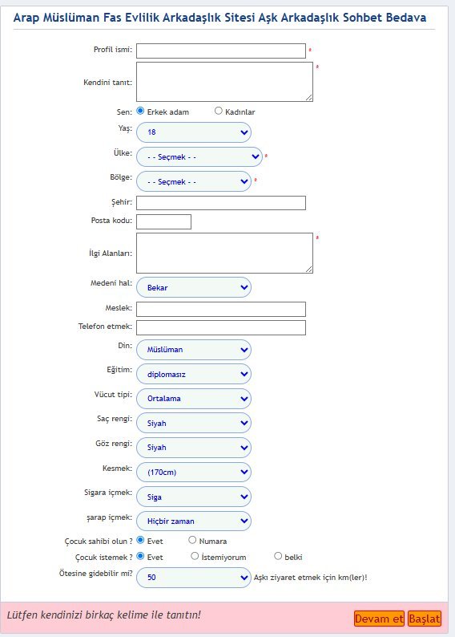Select the Kadınlar radio option
The image size is (455, 637).
(218, 111)
